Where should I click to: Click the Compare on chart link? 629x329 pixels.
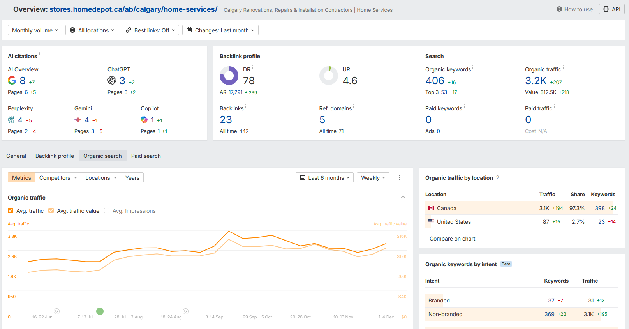click(452, 239)
